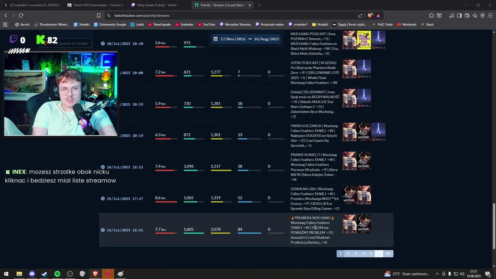Screen dimensions: 496x279
Task: Go to page 3 of the stream list
Action: click(356, 253)
